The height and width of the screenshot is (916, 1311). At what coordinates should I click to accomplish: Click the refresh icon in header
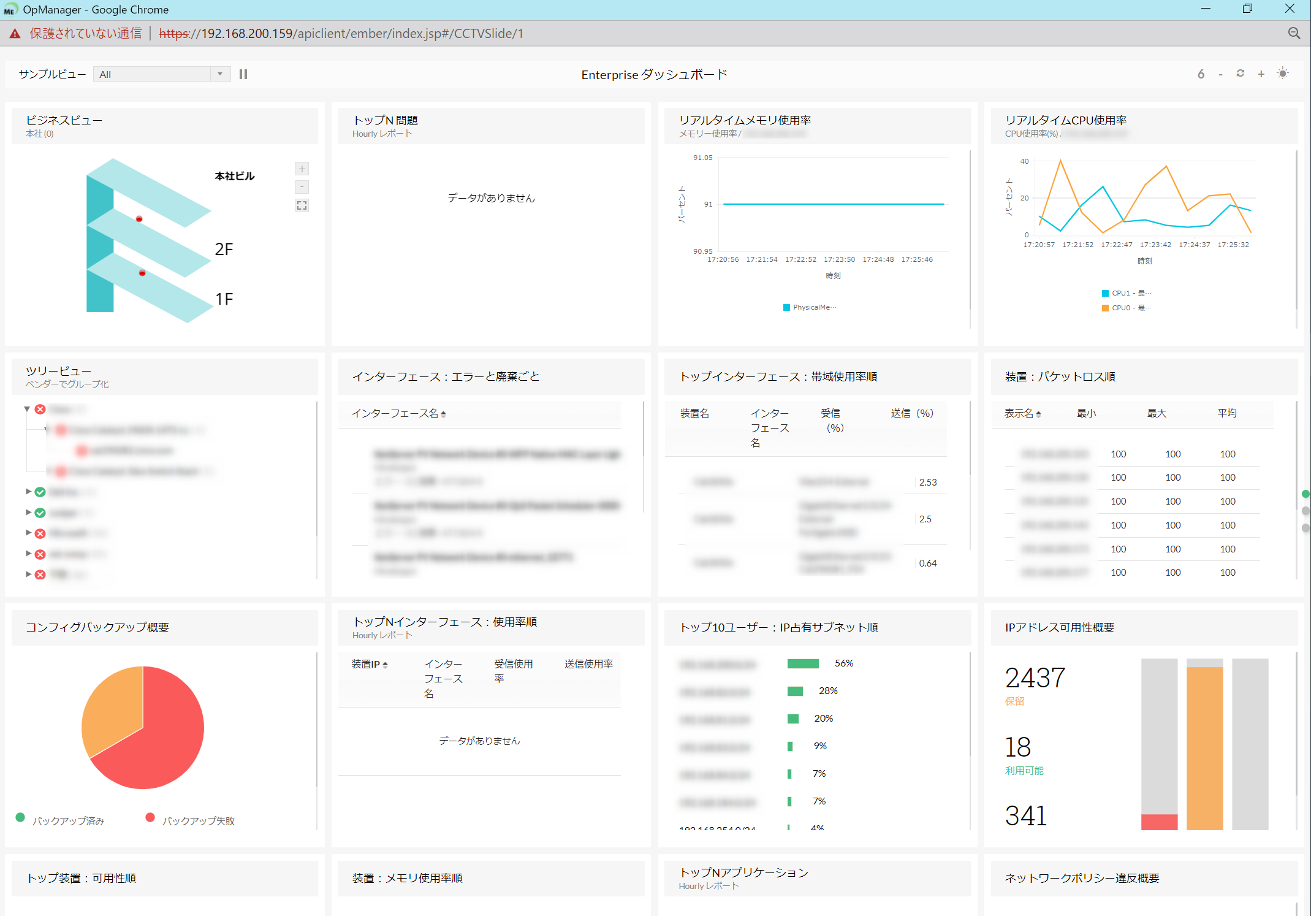coord(1240,74)
